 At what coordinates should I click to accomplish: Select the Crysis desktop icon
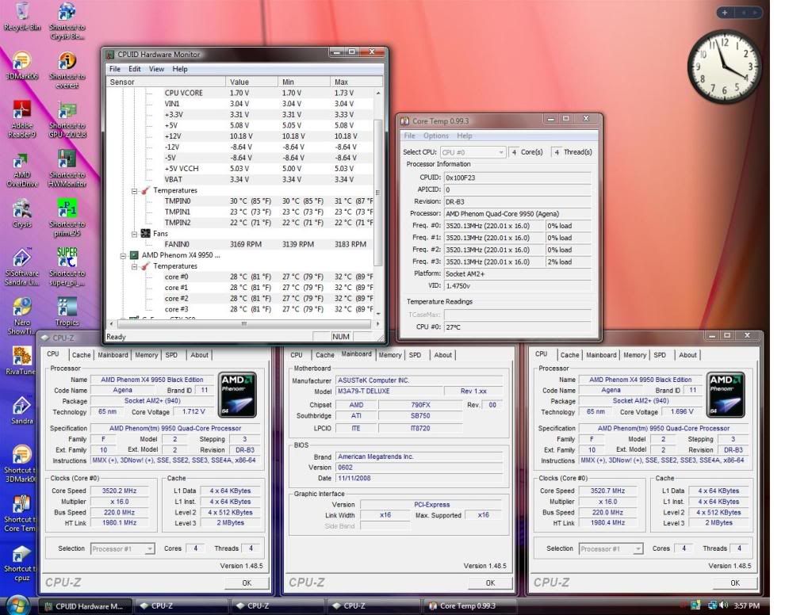[x=21, y=214]
